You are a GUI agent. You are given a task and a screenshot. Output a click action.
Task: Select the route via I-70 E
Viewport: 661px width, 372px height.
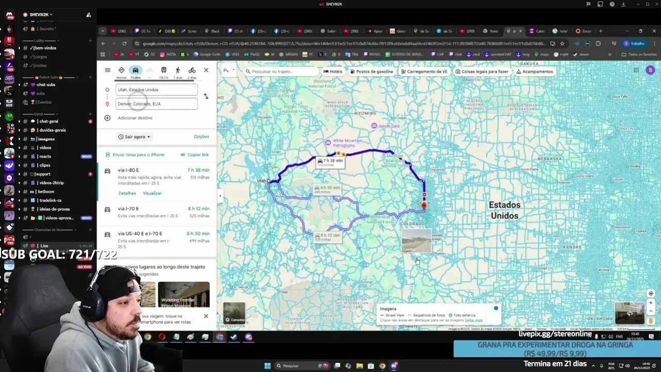click(157, 212)
